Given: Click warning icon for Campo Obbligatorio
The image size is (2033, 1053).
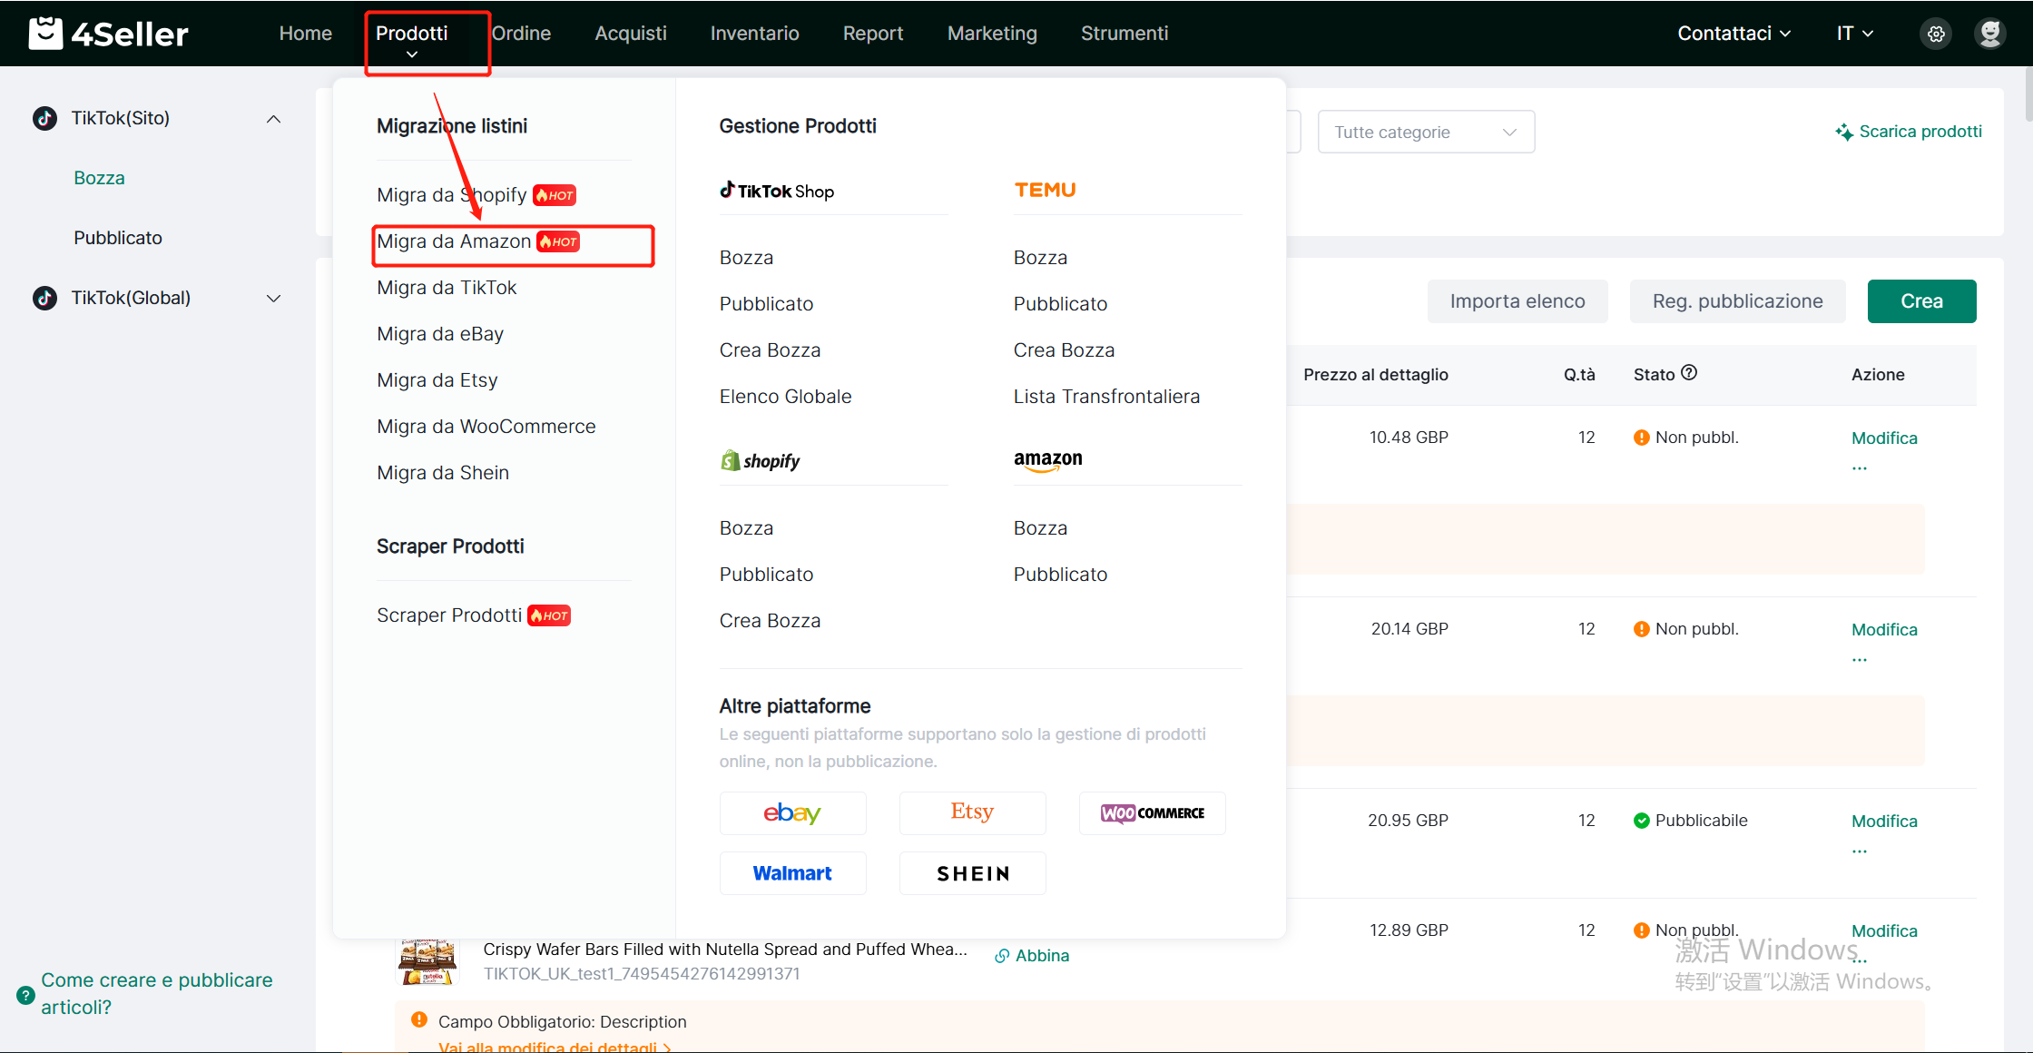Looking at the screenshot, I should tap(418, 1019).
